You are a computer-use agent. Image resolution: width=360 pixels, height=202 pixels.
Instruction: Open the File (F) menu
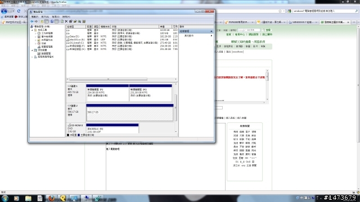point(35,17)
